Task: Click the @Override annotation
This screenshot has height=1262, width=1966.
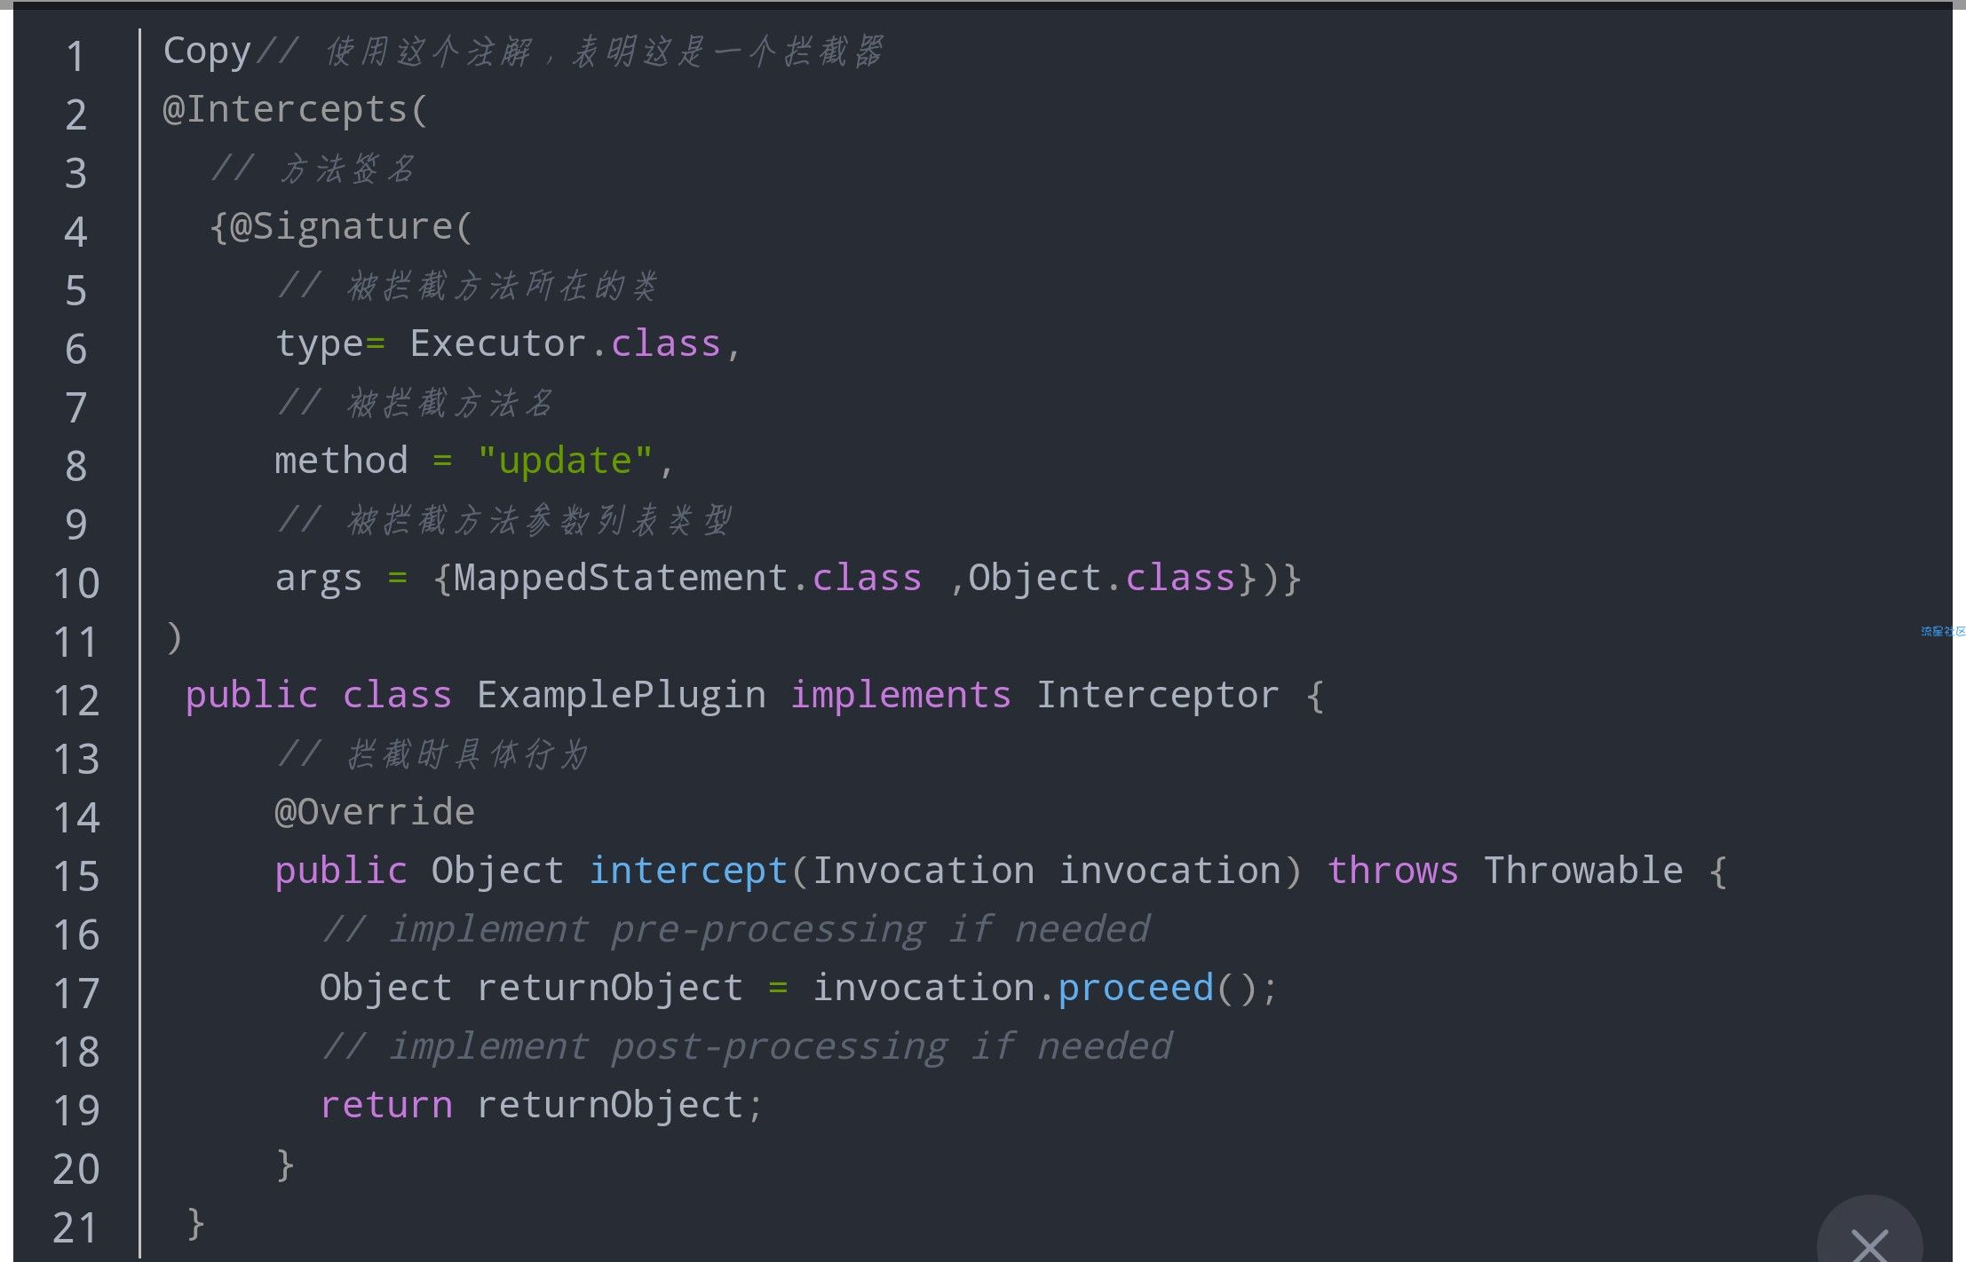Action: pos(375,812)
